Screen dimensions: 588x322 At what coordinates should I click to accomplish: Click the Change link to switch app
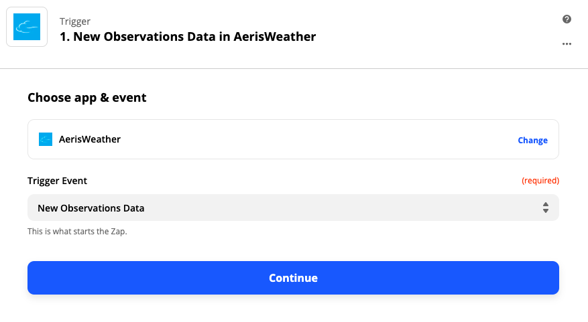[x=532, y=141]
